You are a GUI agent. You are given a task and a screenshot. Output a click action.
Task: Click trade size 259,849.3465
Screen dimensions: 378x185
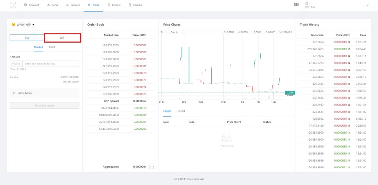[x=315, y=49]
